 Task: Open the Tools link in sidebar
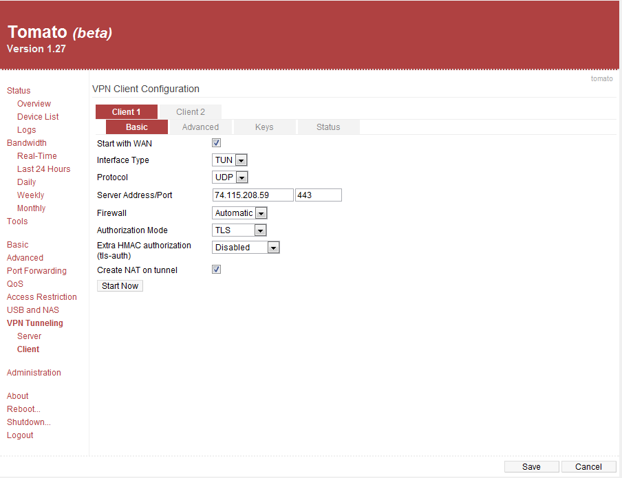click(17, 221)
